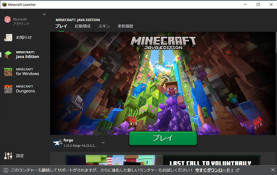
Task: Click the forge anvil warning icon
Action: tap(57, 143)
